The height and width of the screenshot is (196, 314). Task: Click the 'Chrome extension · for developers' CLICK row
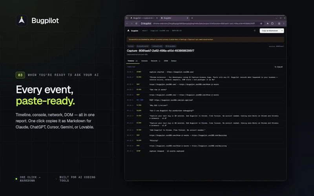205,78
